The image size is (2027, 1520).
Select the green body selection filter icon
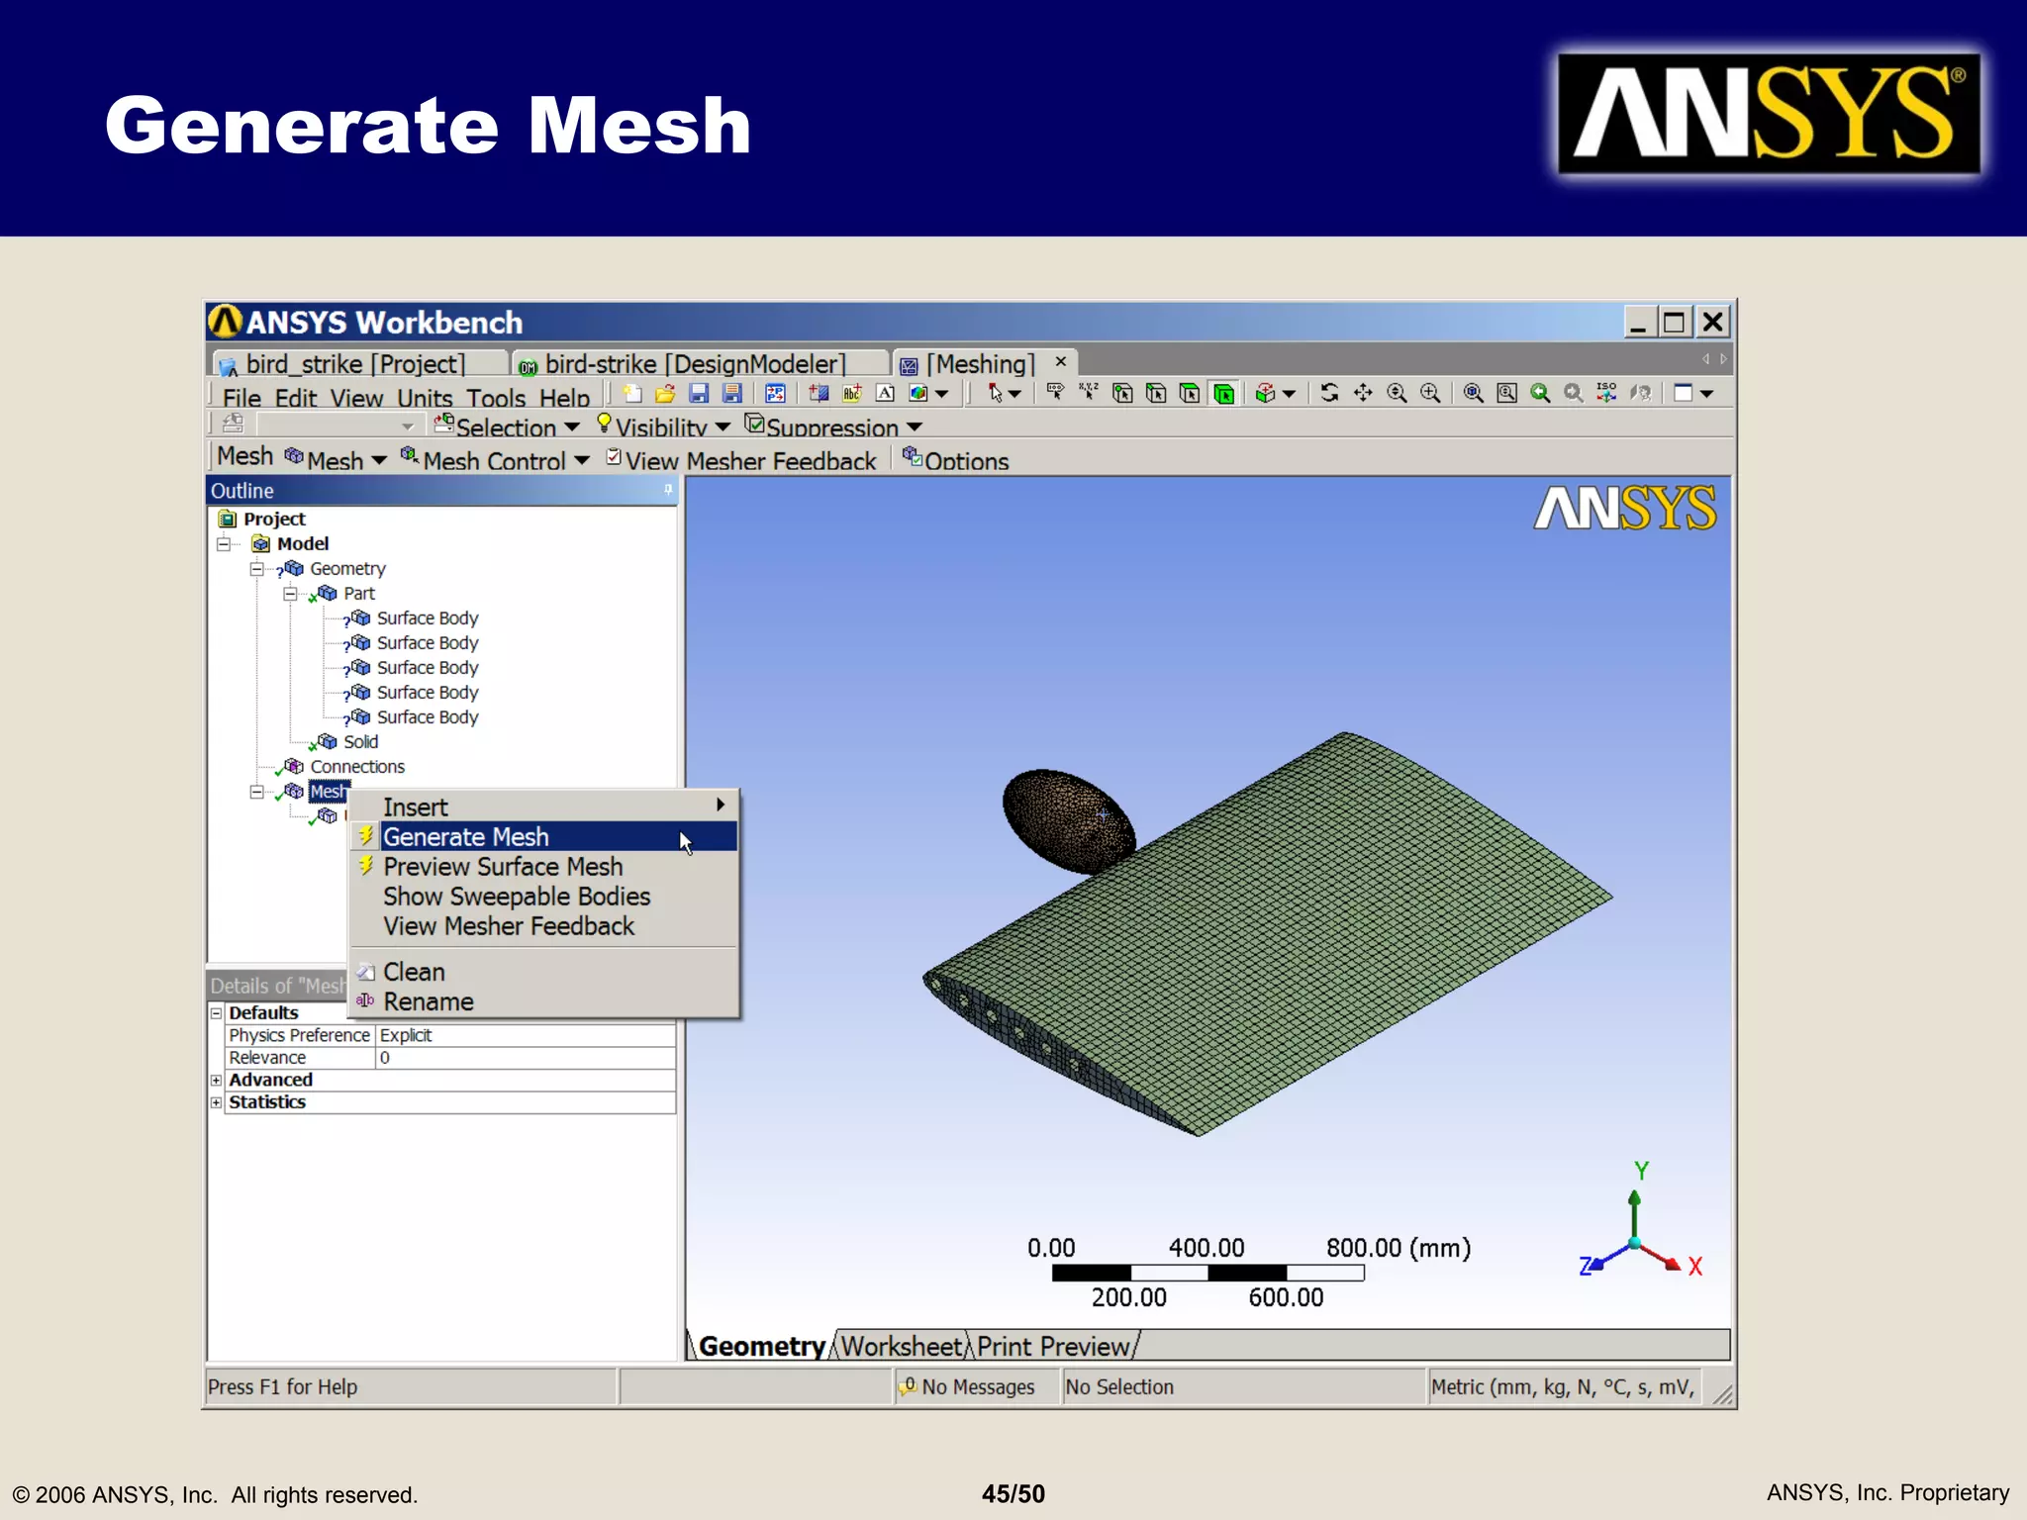(1224, 394)
